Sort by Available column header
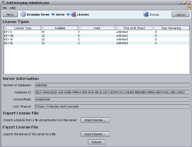 60,28
